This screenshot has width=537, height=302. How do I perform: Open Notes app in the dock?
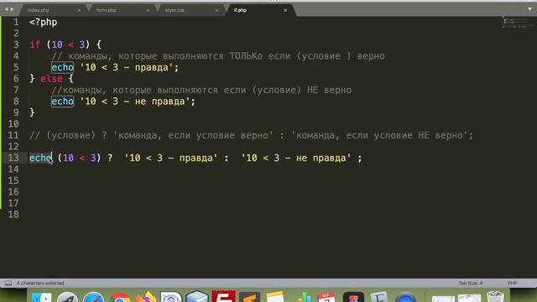(x=275, y=296)
